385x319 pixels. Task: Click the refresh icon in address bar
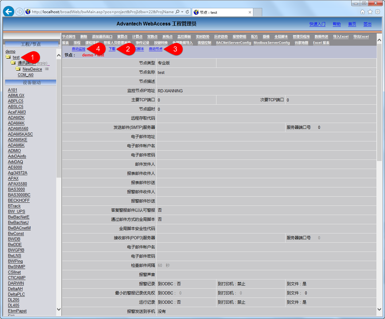(187, 12)
